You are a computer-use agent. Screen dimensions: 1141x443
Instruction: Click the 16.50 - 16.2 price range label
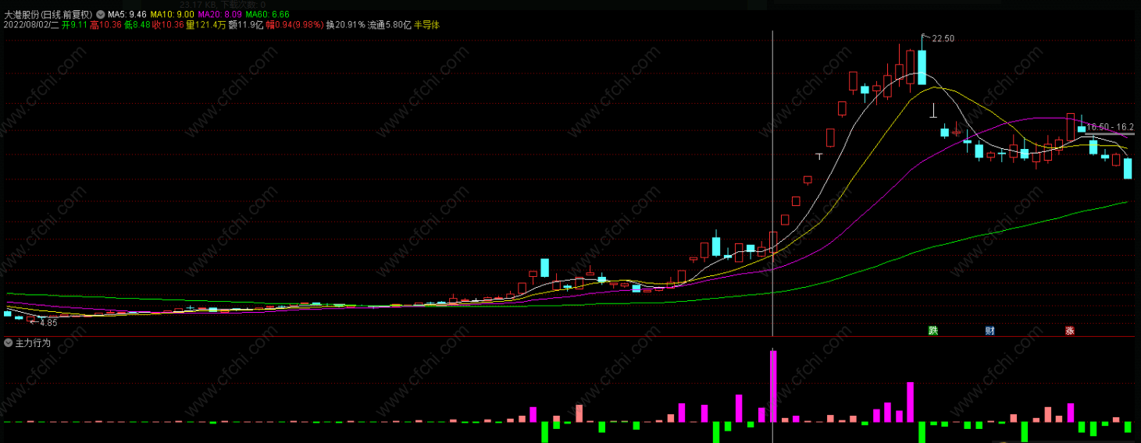pos(1110,126)
